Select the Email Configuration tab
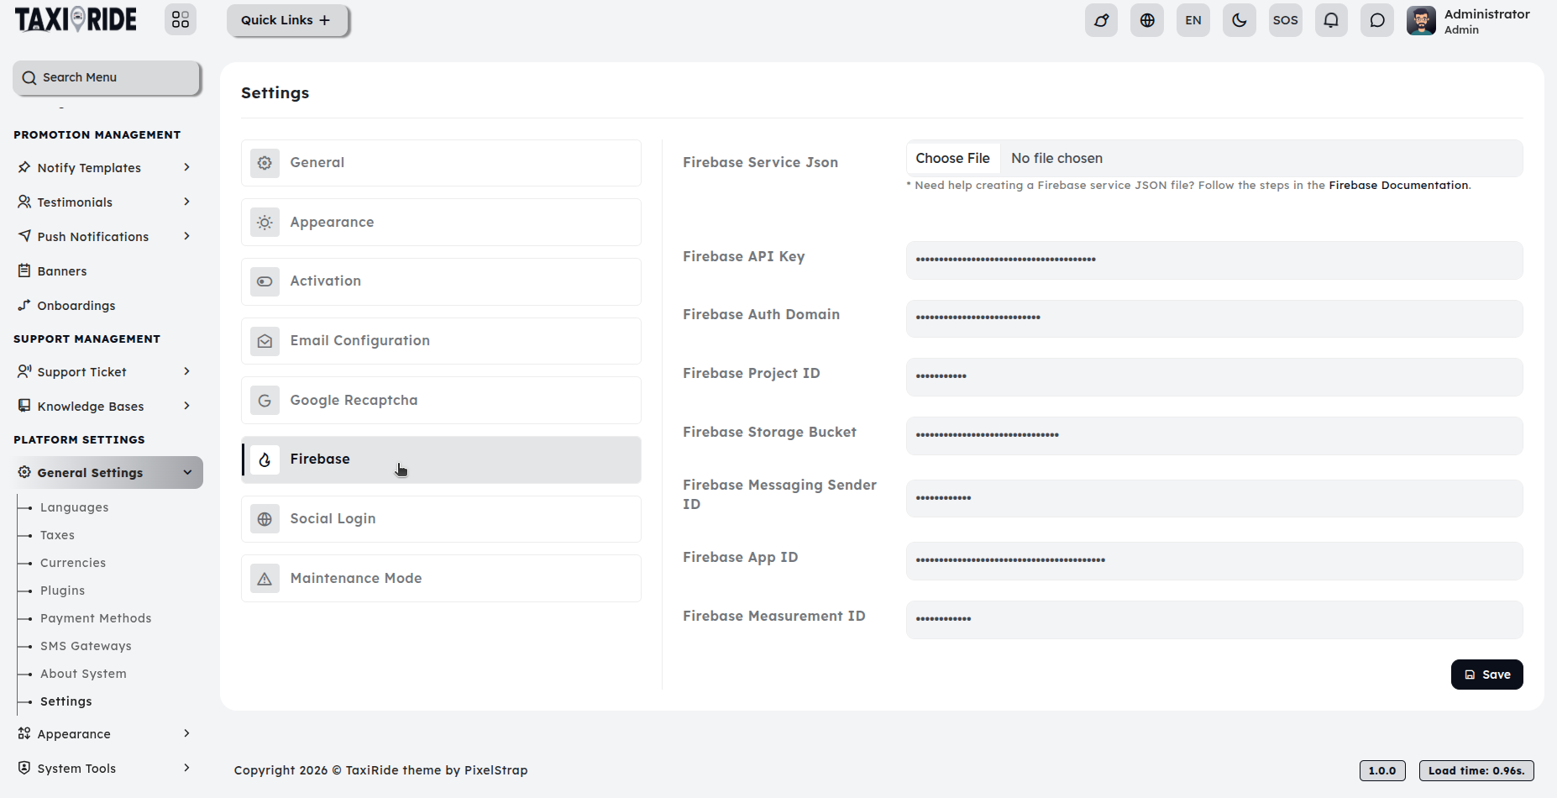1557x798 pixels. click(441, 341)
